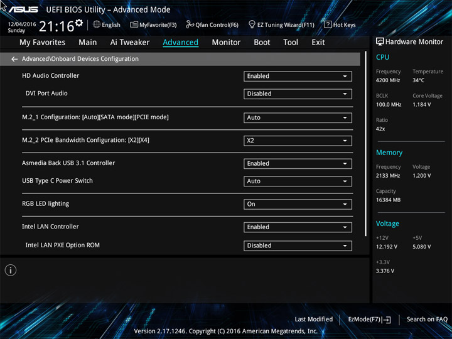Click the +12V value 12.192 V
452x339 pixels.
386,247
